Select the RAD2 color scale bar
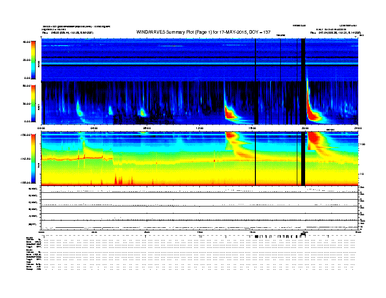386x298 pixels. coord(33,60)
